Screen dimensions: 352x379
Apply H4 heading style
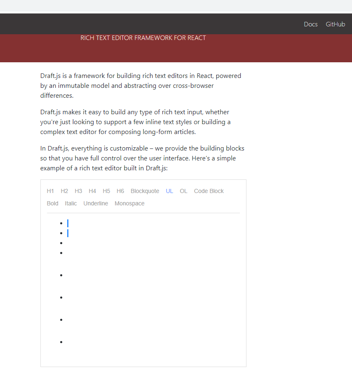pos(92,191)
